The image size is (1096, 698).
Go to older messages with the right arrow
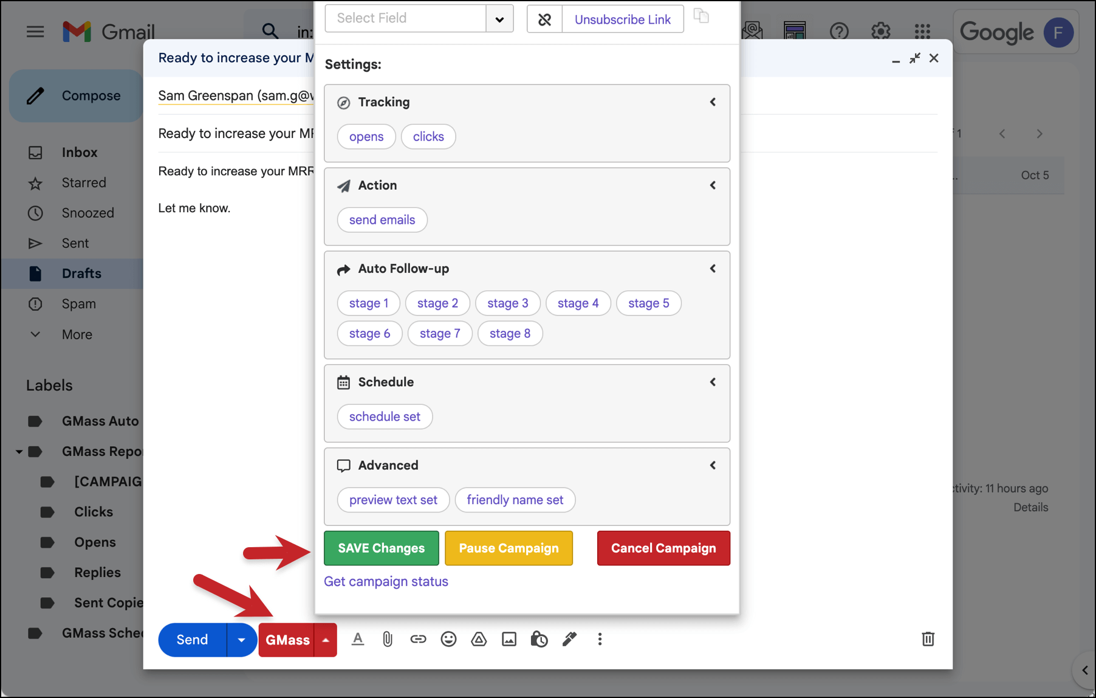pyautogui.click(x=1039, y=134)
